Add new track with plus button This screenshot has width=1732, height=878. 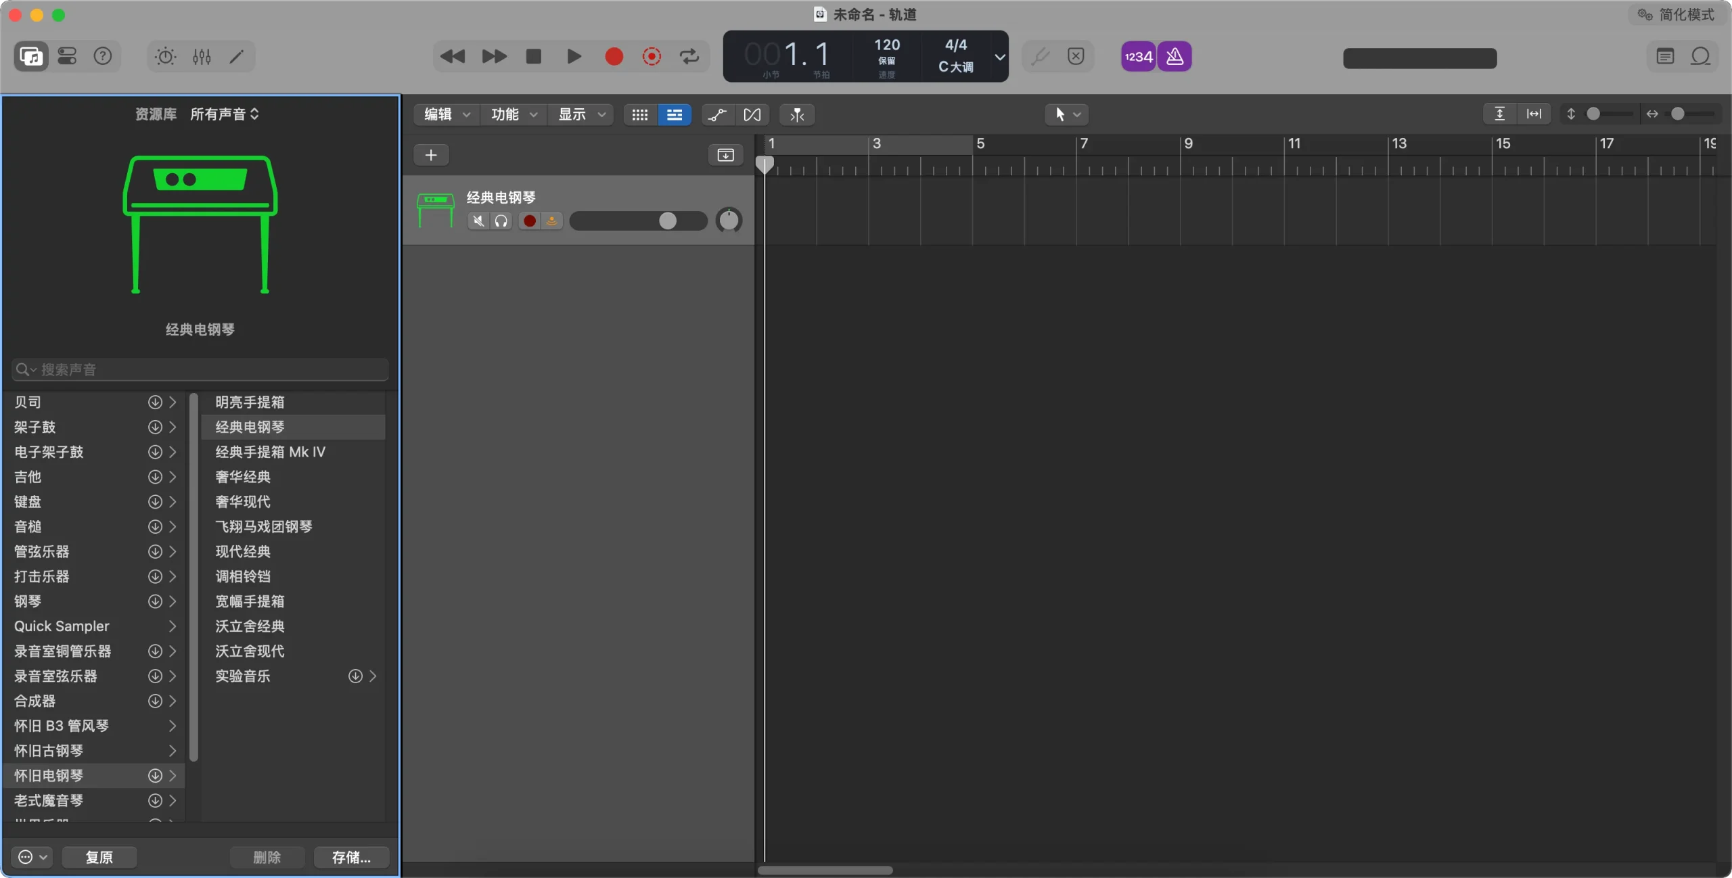(x=431, y=155)
